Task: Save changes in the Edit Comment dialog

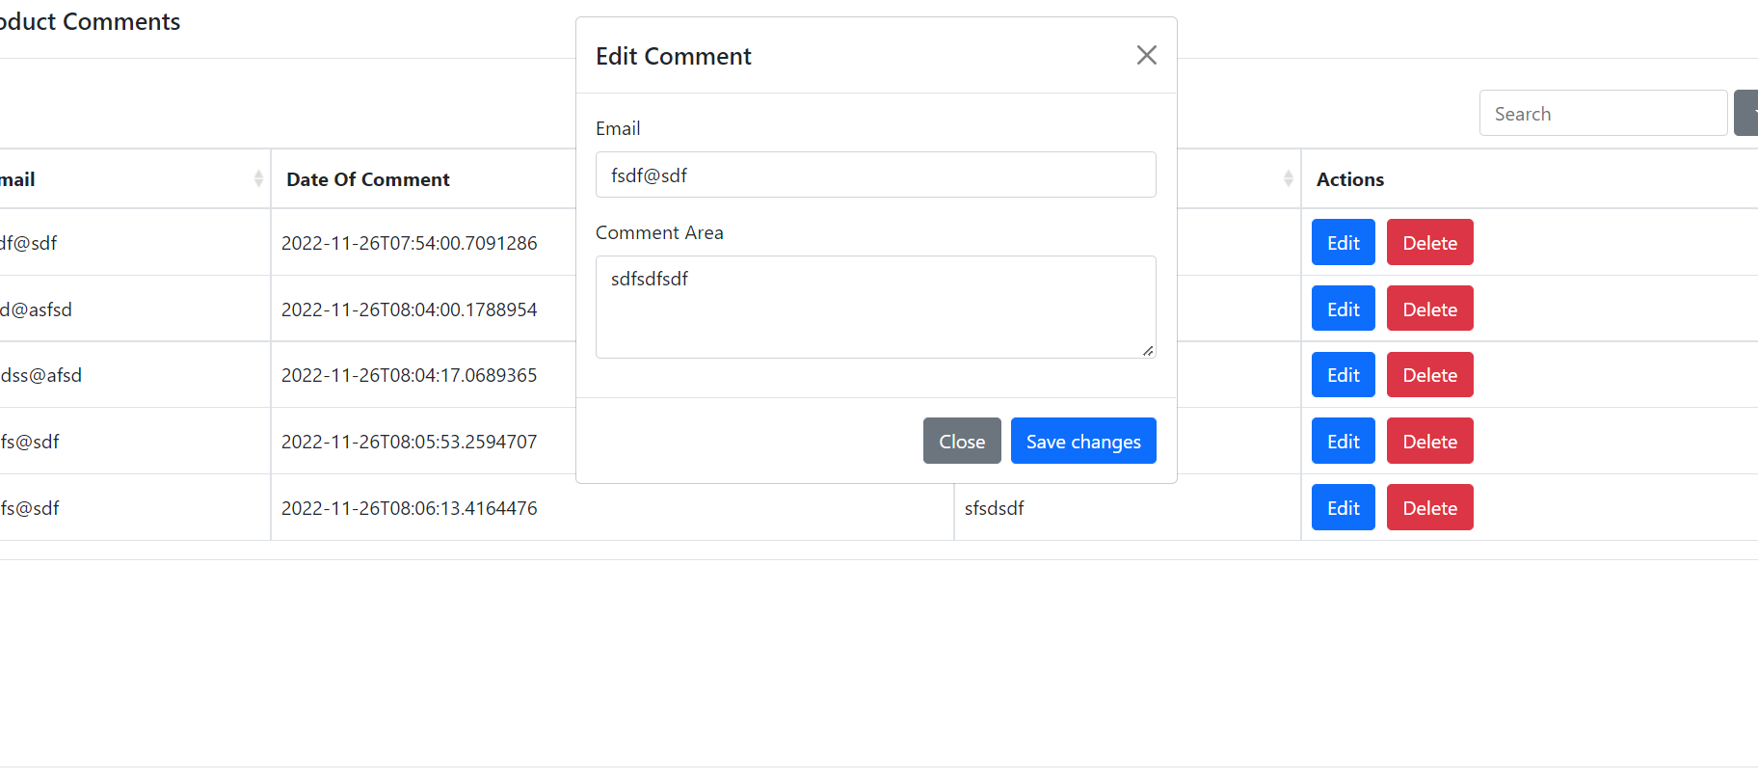Action: 1083,441
